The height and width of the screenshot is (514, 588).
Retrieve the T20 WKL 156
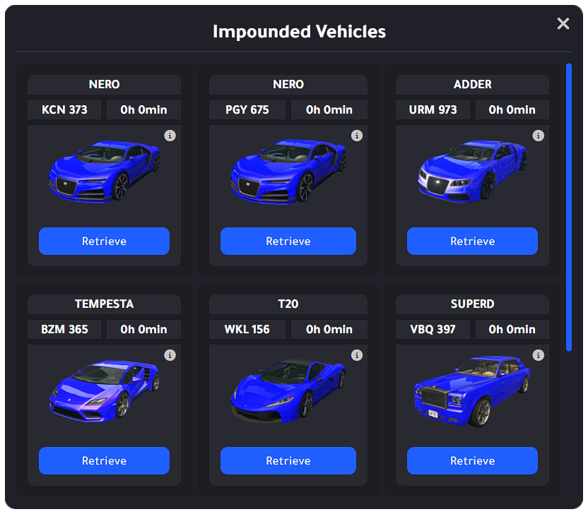tap(288, 461)
